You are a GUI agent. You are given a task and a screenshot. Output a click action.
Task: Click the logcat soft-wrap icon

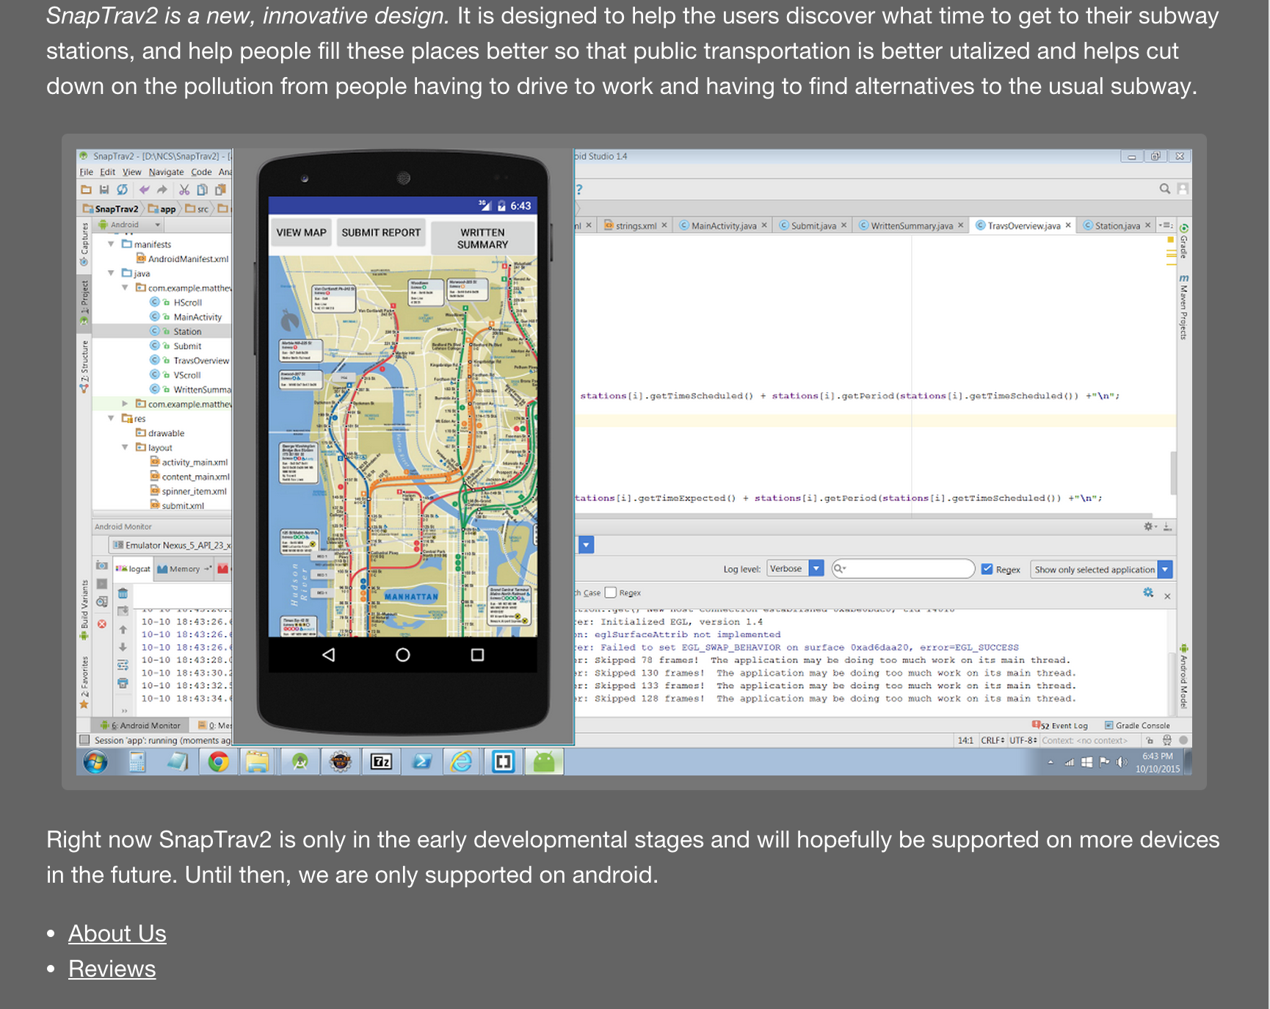tap(123, 665)
